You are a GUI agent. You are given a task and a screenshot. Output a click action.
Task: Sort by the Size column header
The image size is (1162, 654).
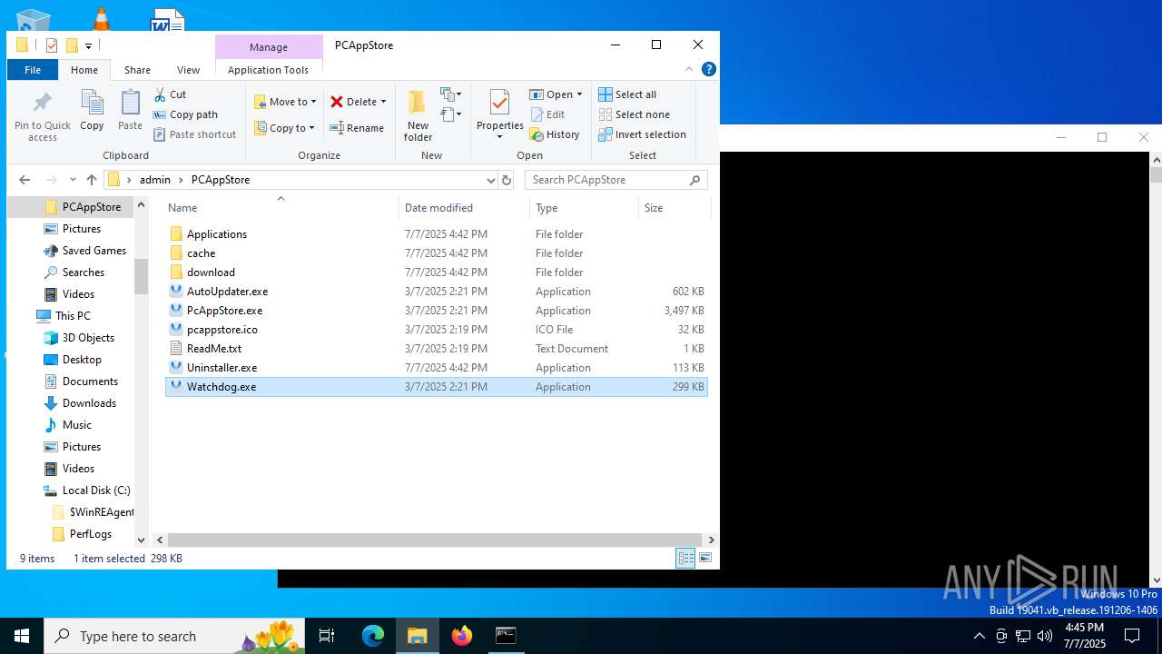pos(674,208)
